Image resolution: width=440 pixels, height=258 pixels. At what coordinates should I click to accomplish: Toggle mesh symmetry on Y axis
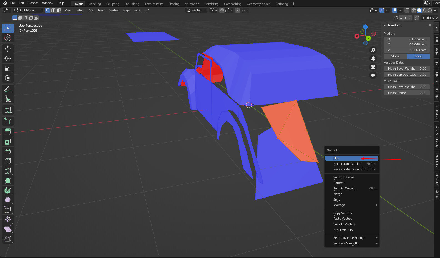click(x=405, y=18)
